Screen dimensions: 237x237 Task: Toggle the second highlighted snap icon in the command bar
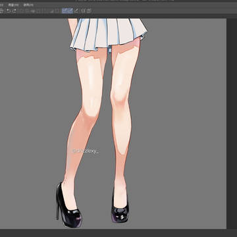[70, 11]
